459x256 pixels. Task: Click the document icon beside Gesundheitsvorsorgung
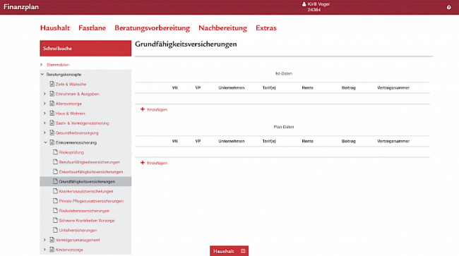pos(52,133)
